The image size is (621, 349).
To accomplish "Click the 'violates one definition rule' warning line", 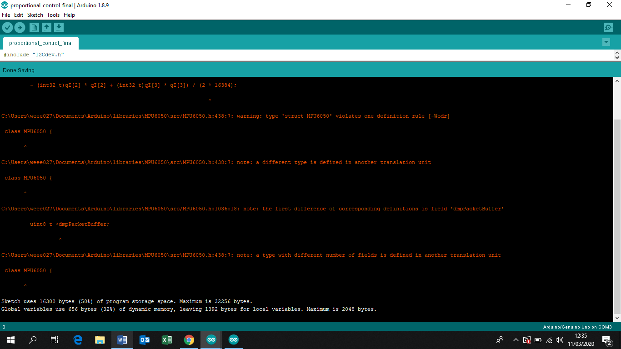I will (x=225, y=116).
